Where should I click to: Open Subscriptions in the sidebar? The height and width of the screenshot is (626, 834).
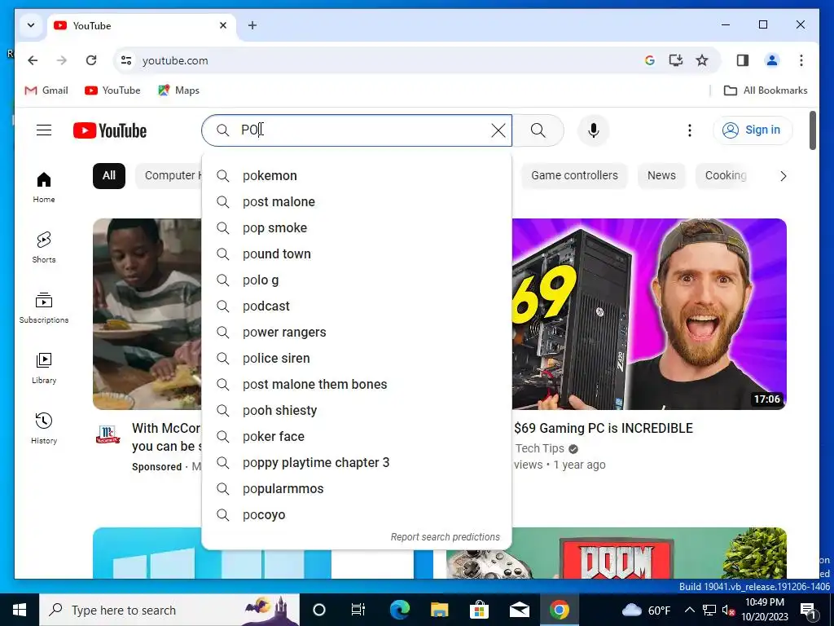tap(44, 307)
